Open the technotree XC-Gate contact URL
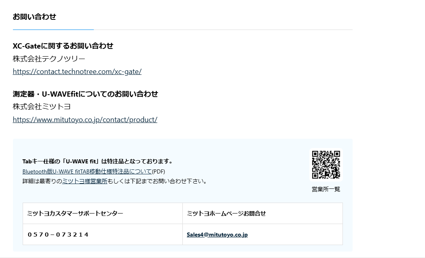This screenshot has height=258, width=425. [x=77, y=72]
